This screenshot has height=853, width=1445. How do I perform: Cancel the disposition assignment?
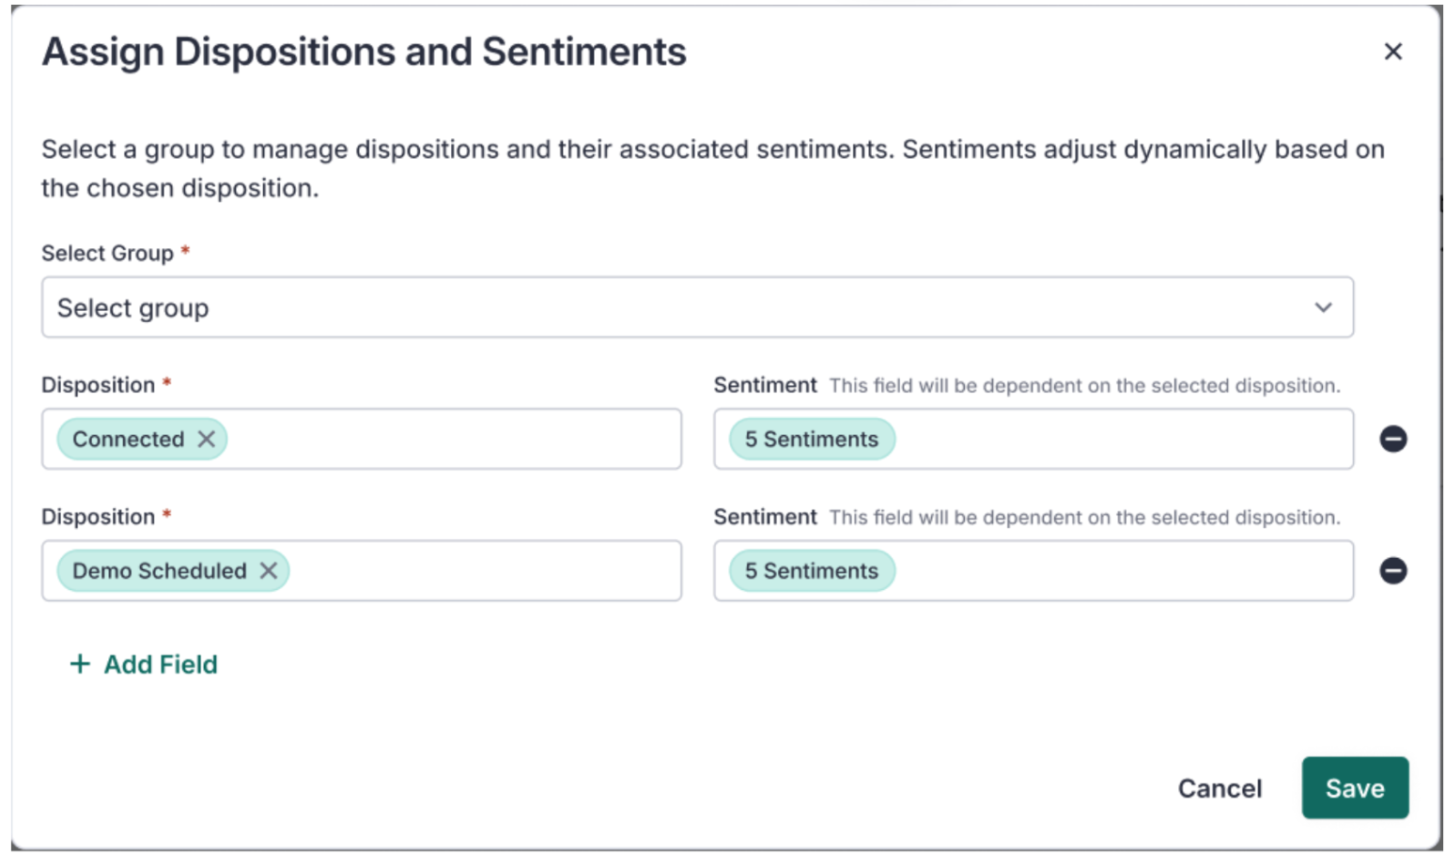[x=1220, y=788]
